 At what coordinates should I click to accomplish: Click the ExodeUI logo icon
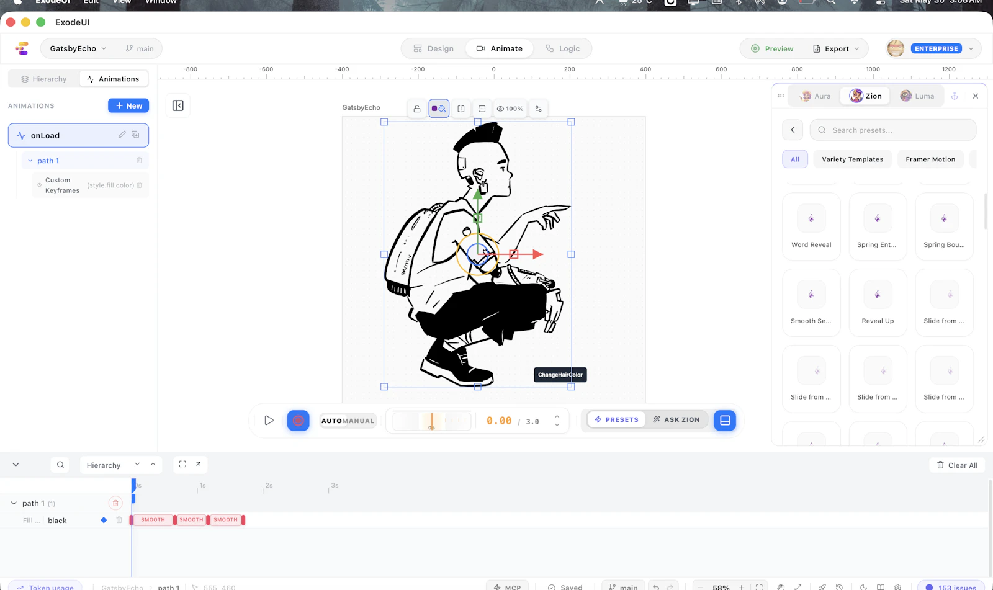coord(22,48)
